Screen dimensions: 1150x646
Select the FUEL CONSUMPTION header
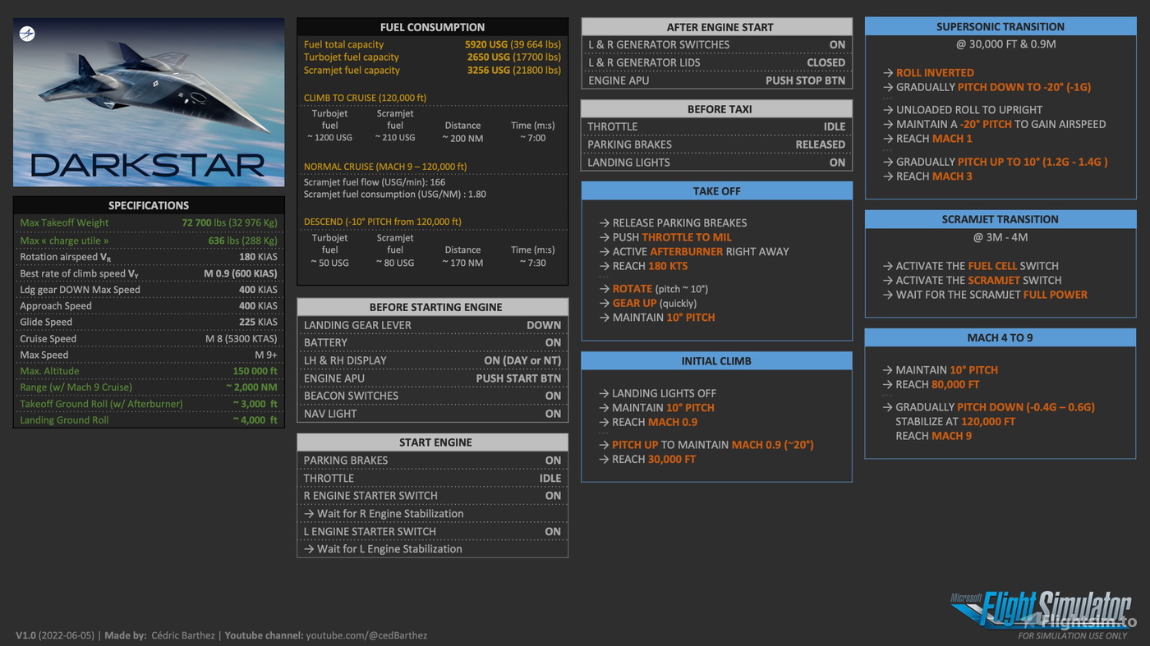click(432, 27)
